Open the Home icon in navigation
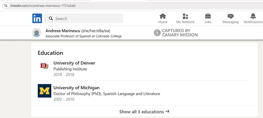 point(163,16)
